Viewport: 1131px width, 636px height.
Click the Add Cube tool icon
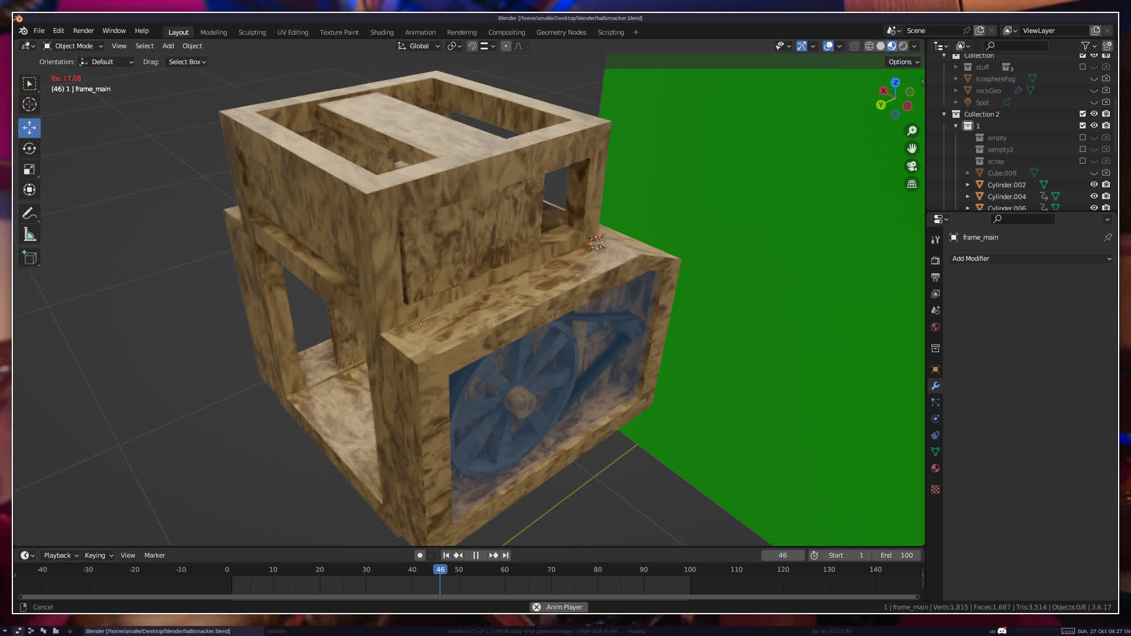29,258
